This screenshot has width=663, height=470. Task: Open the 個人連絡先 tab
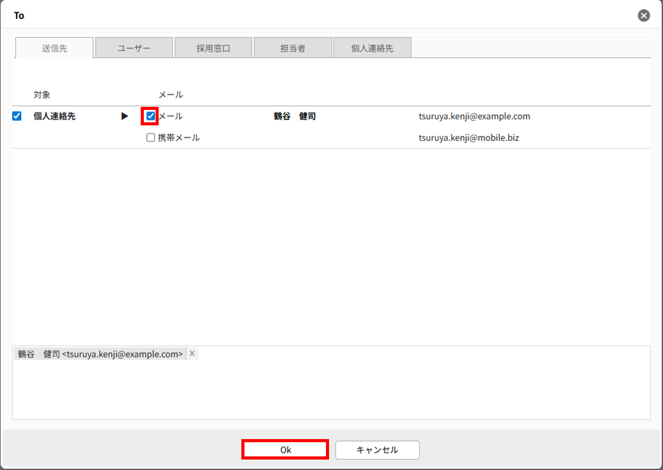(x=372, y=48)
